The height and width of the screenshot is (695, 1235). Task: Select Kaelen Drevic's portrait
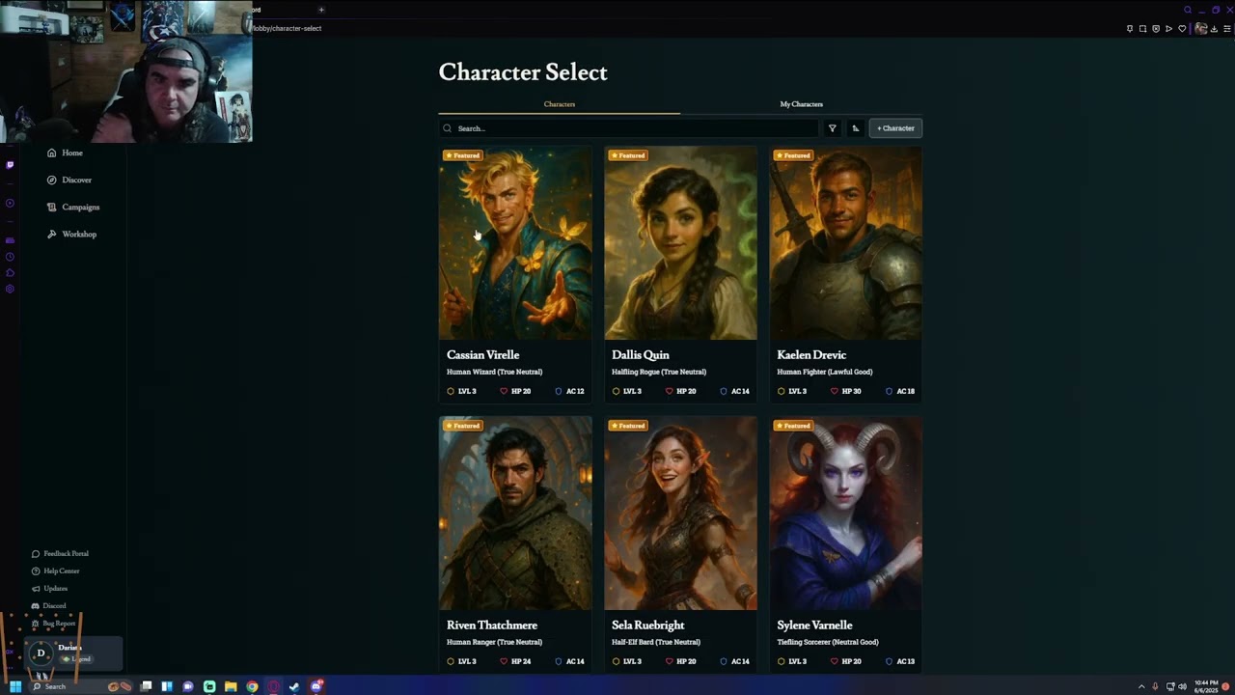click(845, 243)
